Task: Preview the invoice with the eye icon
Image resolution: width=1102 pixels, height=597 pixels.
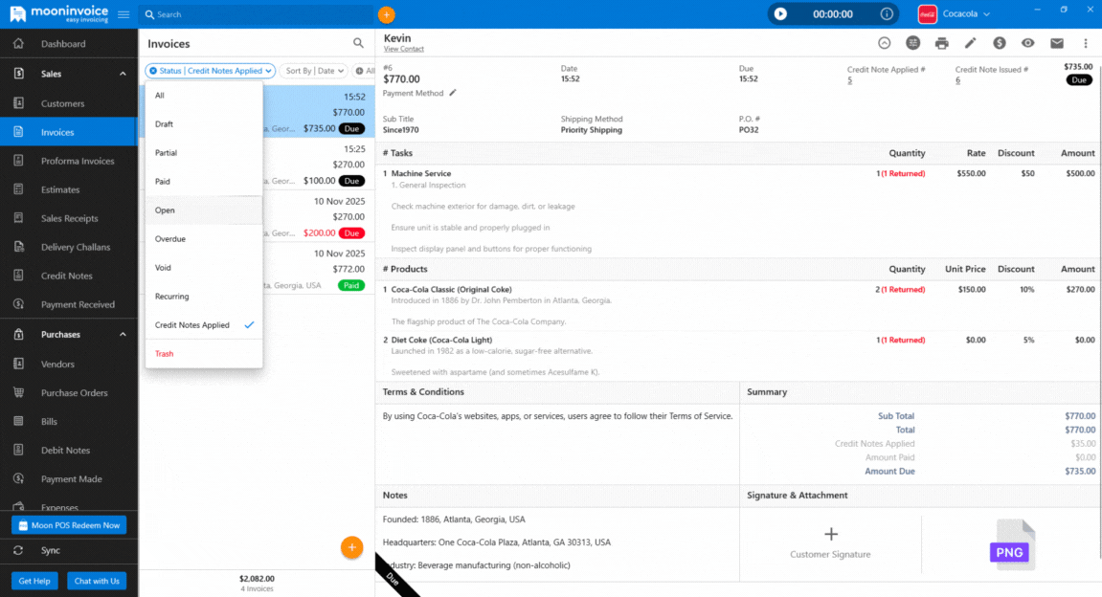Action: point(1026,43)
